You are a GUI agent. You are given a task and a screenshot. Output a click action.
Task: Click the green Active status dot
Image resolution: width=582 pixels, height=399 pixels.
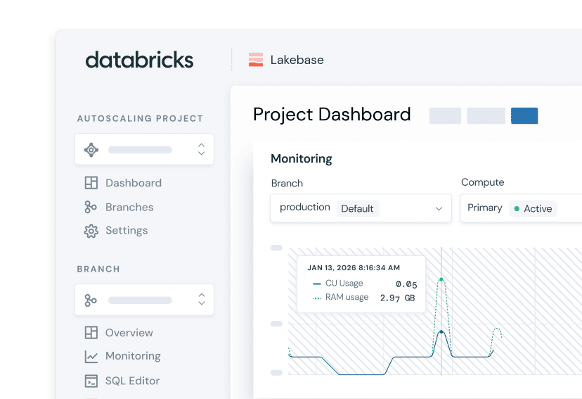(517, 209)
